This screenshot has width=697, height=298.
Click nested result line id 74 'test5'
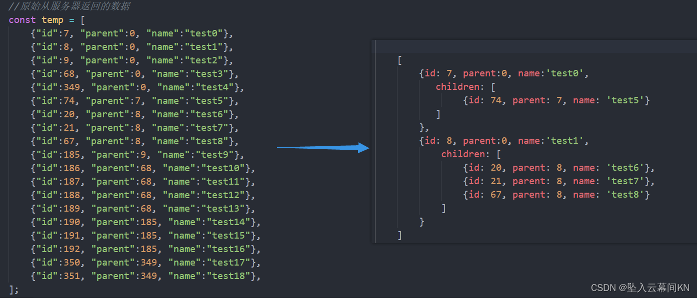tap(556, 100)
